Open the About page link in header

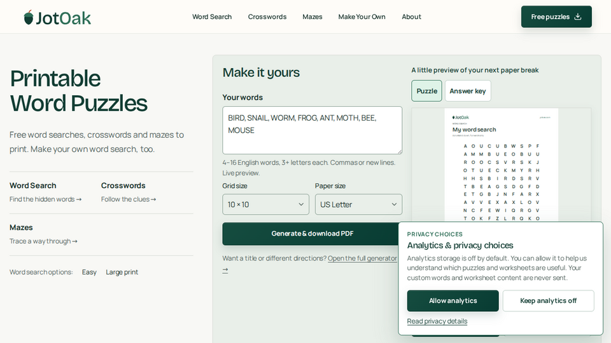pos(412,17)
